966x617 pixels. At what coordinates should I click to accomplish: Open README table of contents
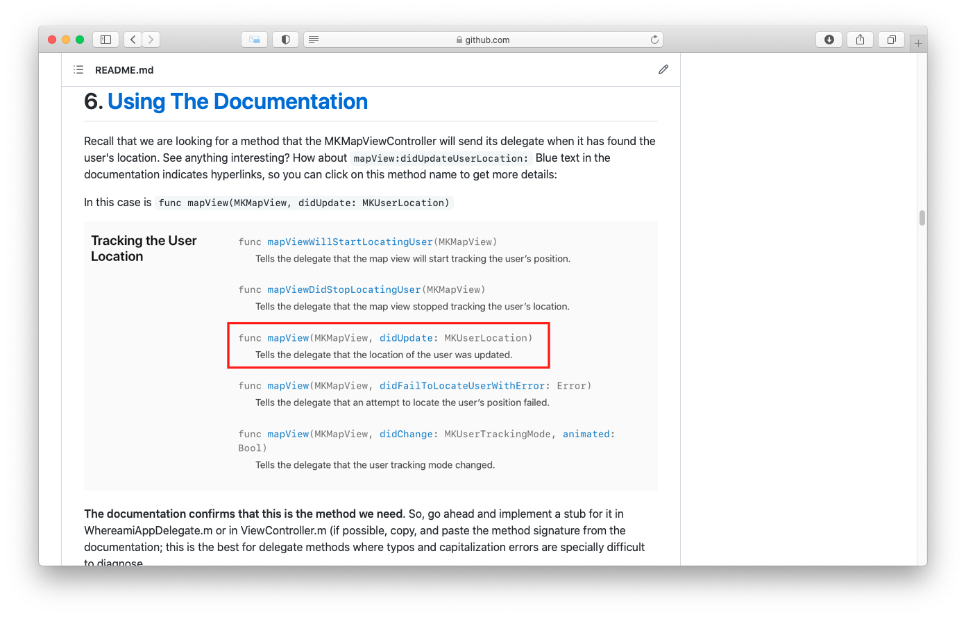click(78, 69)
